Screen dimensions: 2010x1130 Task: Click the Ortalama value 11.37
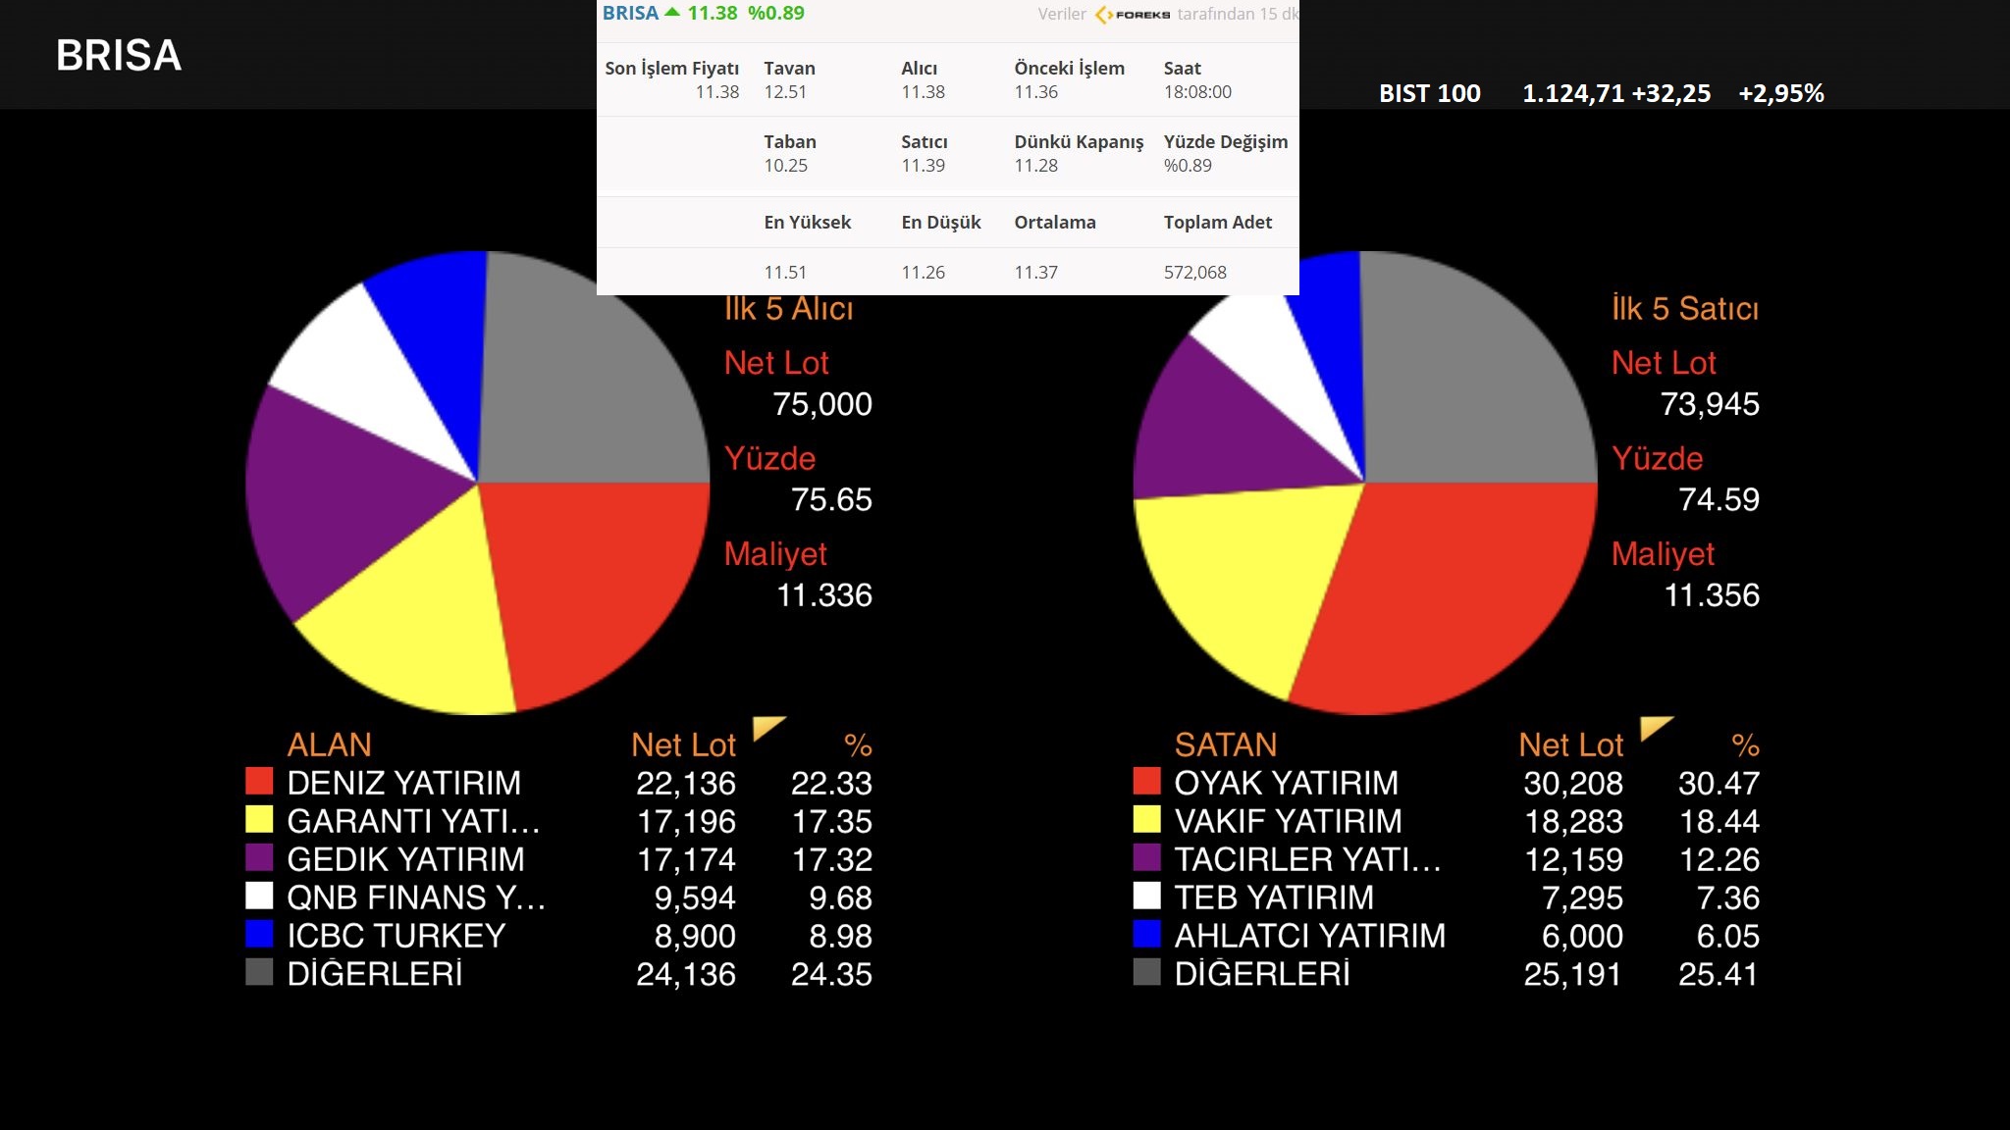1035,272
